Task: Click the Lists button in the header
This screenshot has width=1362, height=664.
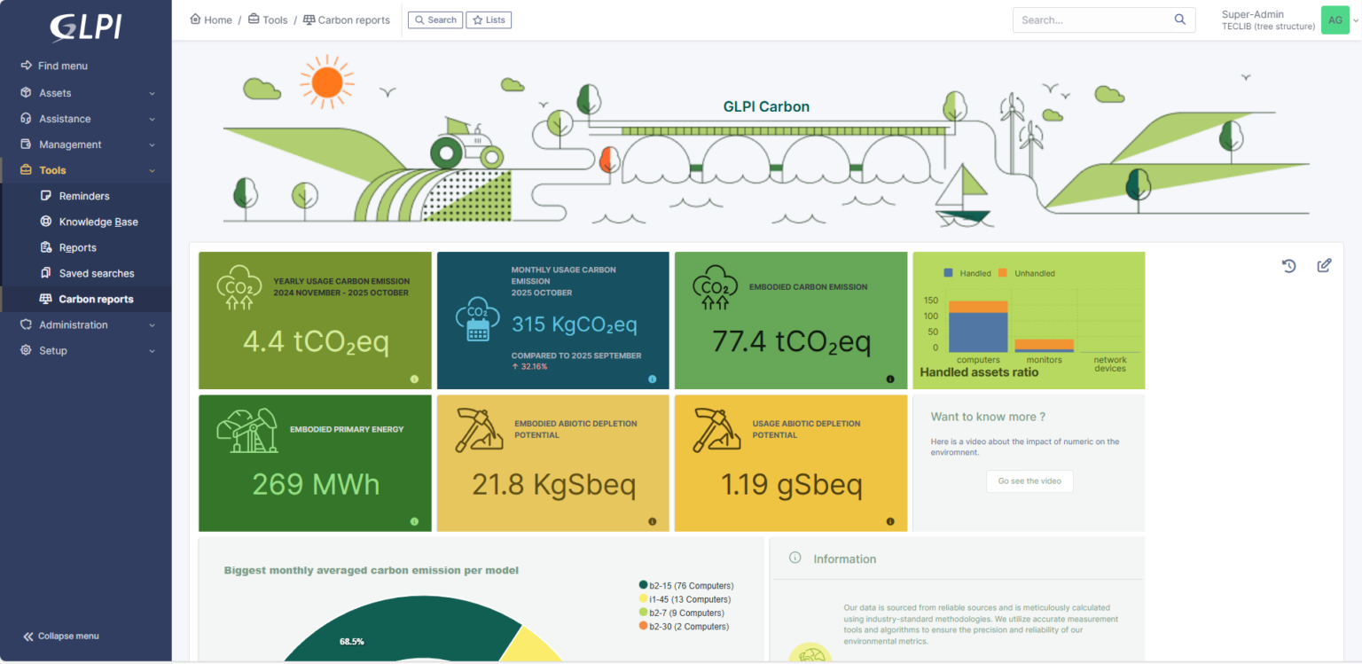Action: [489, 20]
